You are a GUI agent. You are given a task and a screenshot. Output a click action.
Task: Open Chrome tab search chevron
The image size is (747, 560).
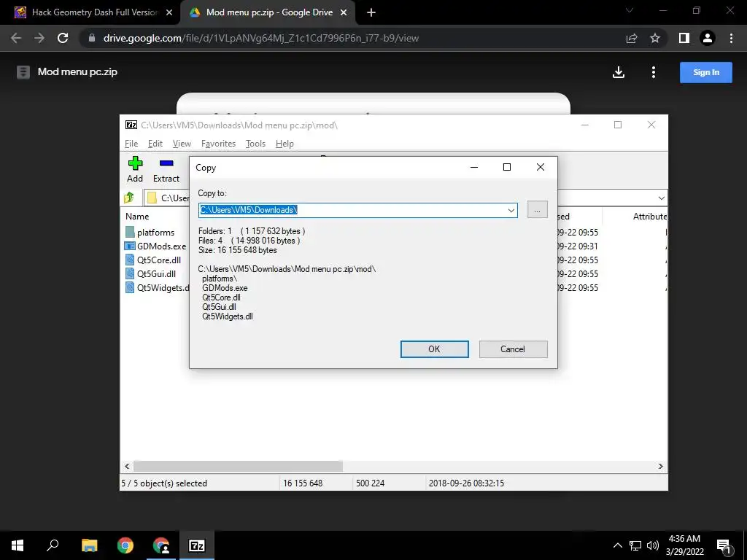point(630,10)
